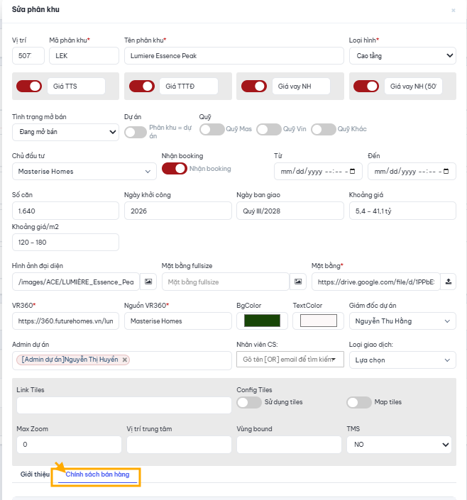Viewport: 467px width, 500px height.
Task: Click the Vị trí trung tâm field
Action: [x=179, y=445]
